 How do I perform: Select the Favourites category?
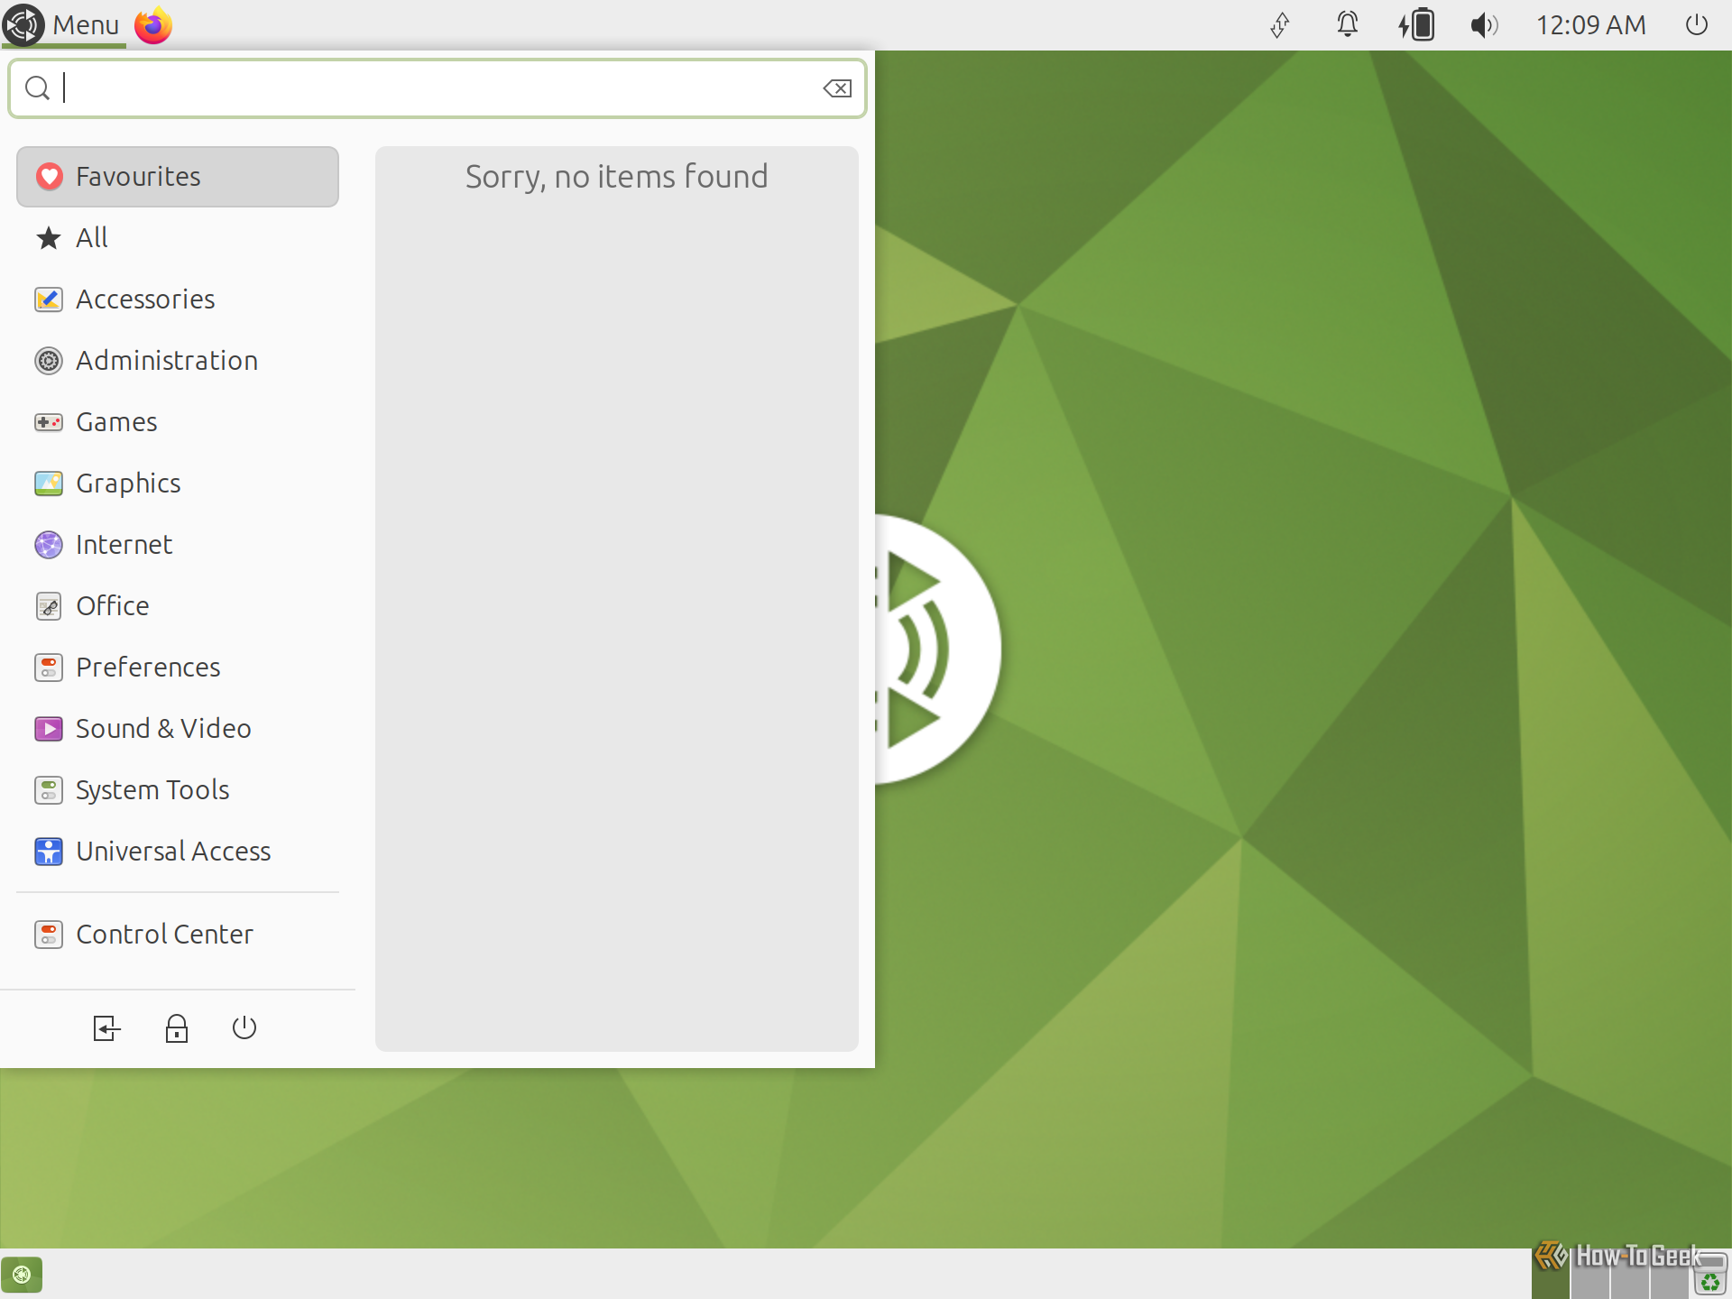178,177
